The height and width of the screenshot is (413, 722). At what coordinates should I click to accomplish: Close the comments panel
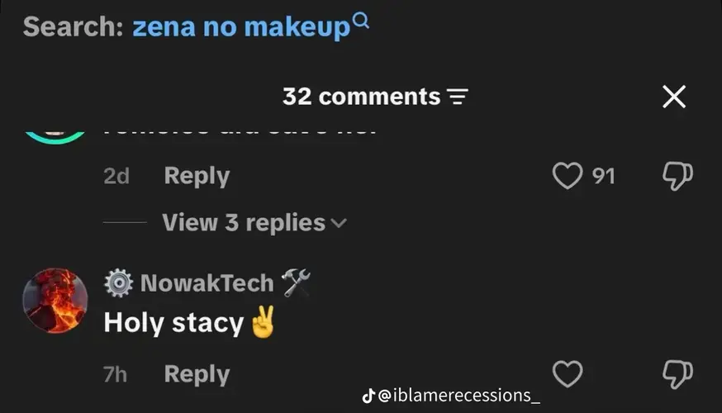674,97
